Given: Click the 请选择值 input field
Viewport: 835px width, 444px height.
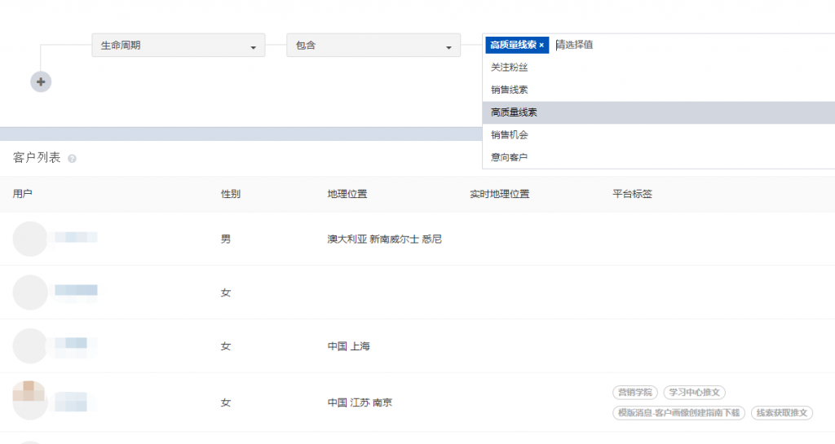Looking at the screenshot, I should click(x=652, y=46).
